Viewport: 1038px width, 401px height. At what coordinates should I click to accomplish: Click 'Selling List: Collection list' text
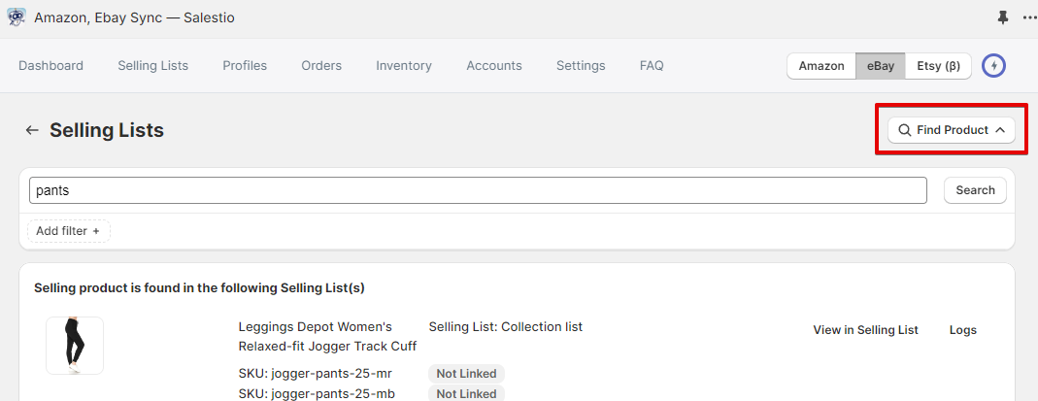coord(506,327)
